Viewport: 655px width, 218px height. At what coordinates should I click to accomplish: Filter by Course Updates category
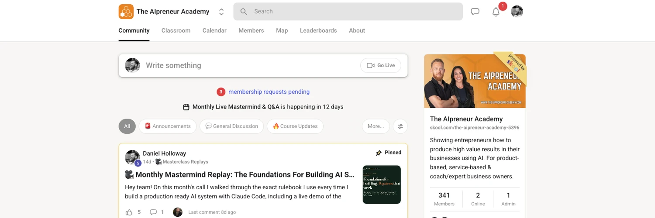tap(295, 126)
